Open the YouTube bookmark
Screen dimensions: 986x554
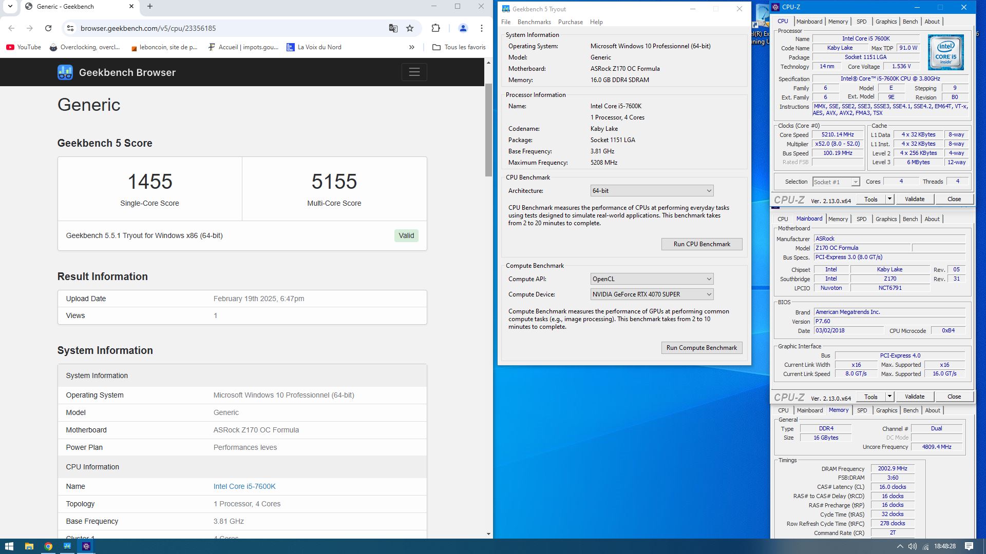pos(24,47)
